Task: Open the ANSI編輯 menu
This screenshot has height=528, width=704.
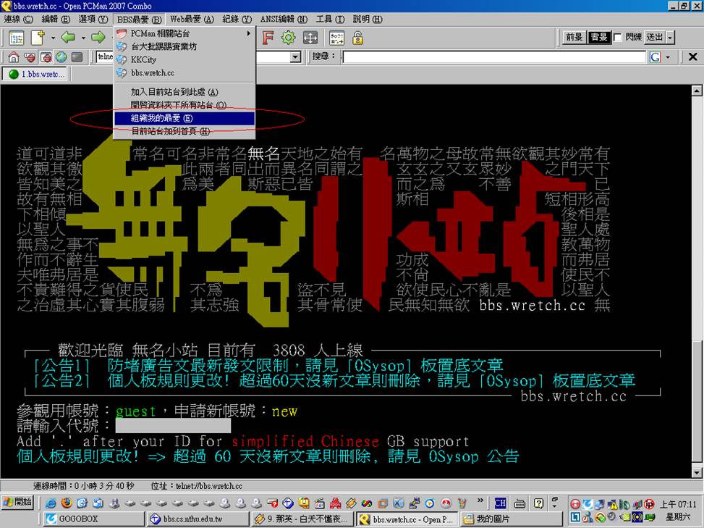Action: [281, 19]
